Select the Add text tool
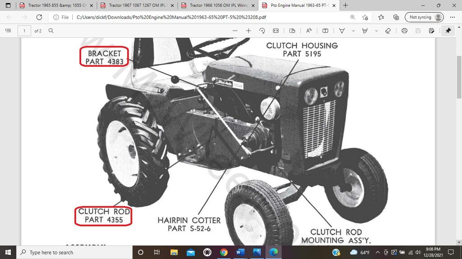 pyautogui.click(x=325, y=31)
